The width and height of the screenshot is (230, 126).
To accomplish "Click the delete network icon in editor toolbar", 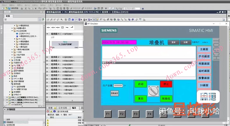I will tap(51, 20).
